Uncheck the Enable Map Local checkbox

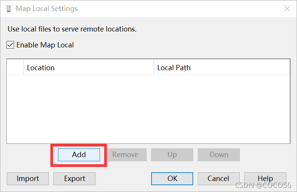(10, 45)
